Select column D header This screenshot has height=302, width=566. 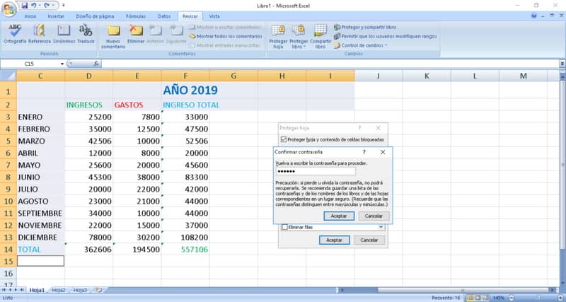click(x=89, y=76)
